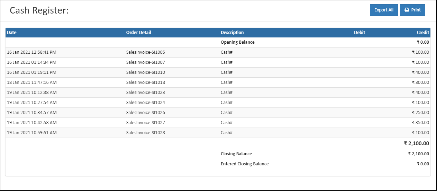Click the Closing Balance amount ₹ 2,100.00

tap(419, 154)
